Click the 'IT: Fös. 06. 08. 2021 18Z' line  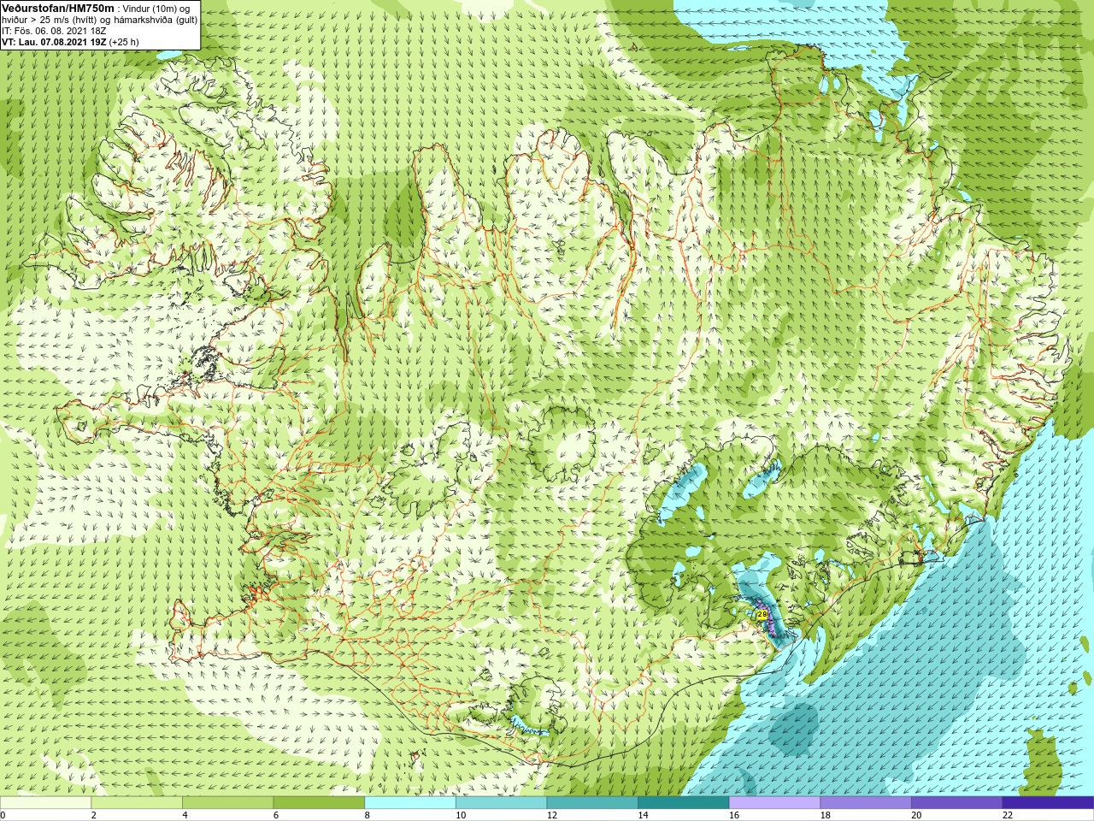tap(54, 31)
